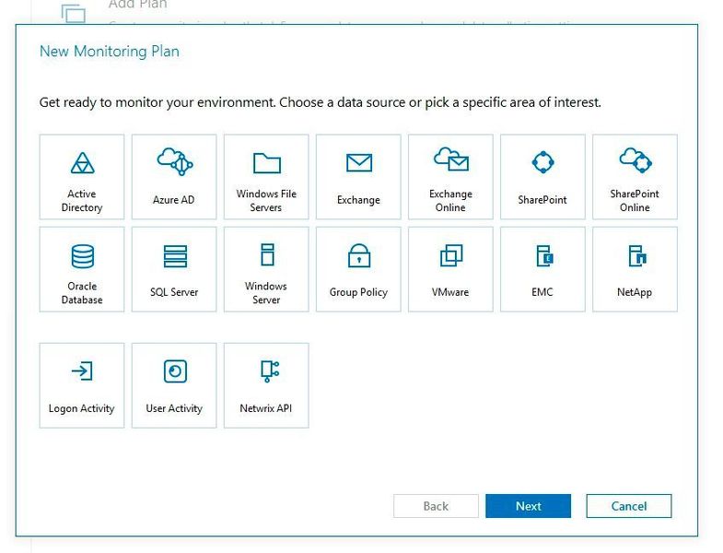Select the NetApp tile
Viewport: 723px width, 553px height.
tap(635, 269)
